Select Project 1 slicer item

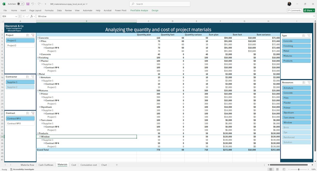[20, 41]
